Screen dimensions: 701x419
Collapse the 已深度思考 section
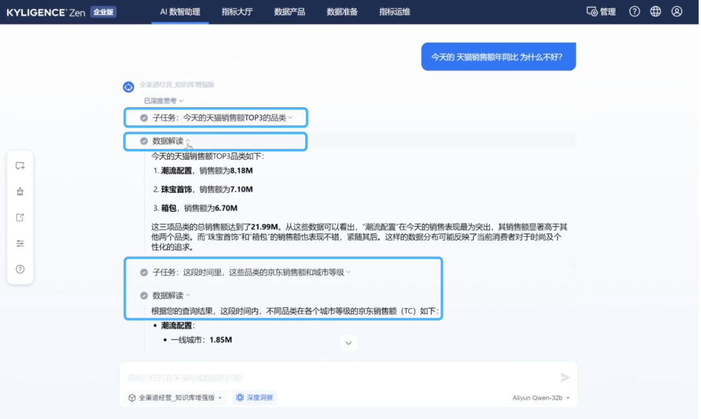pos(164,101)
